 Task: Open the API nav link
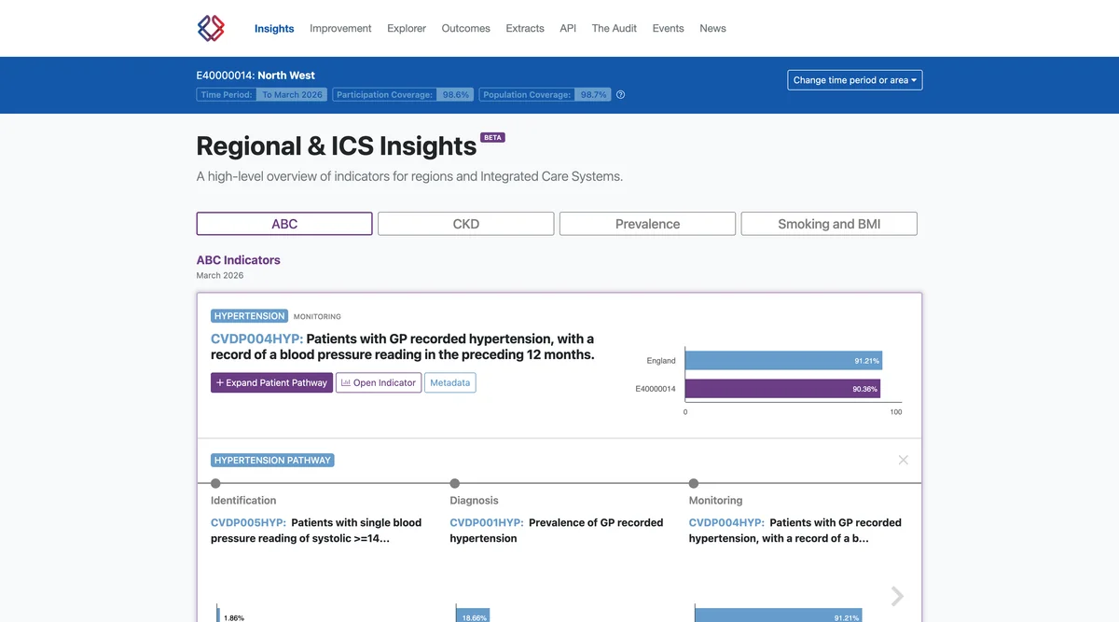pos(568,28)
